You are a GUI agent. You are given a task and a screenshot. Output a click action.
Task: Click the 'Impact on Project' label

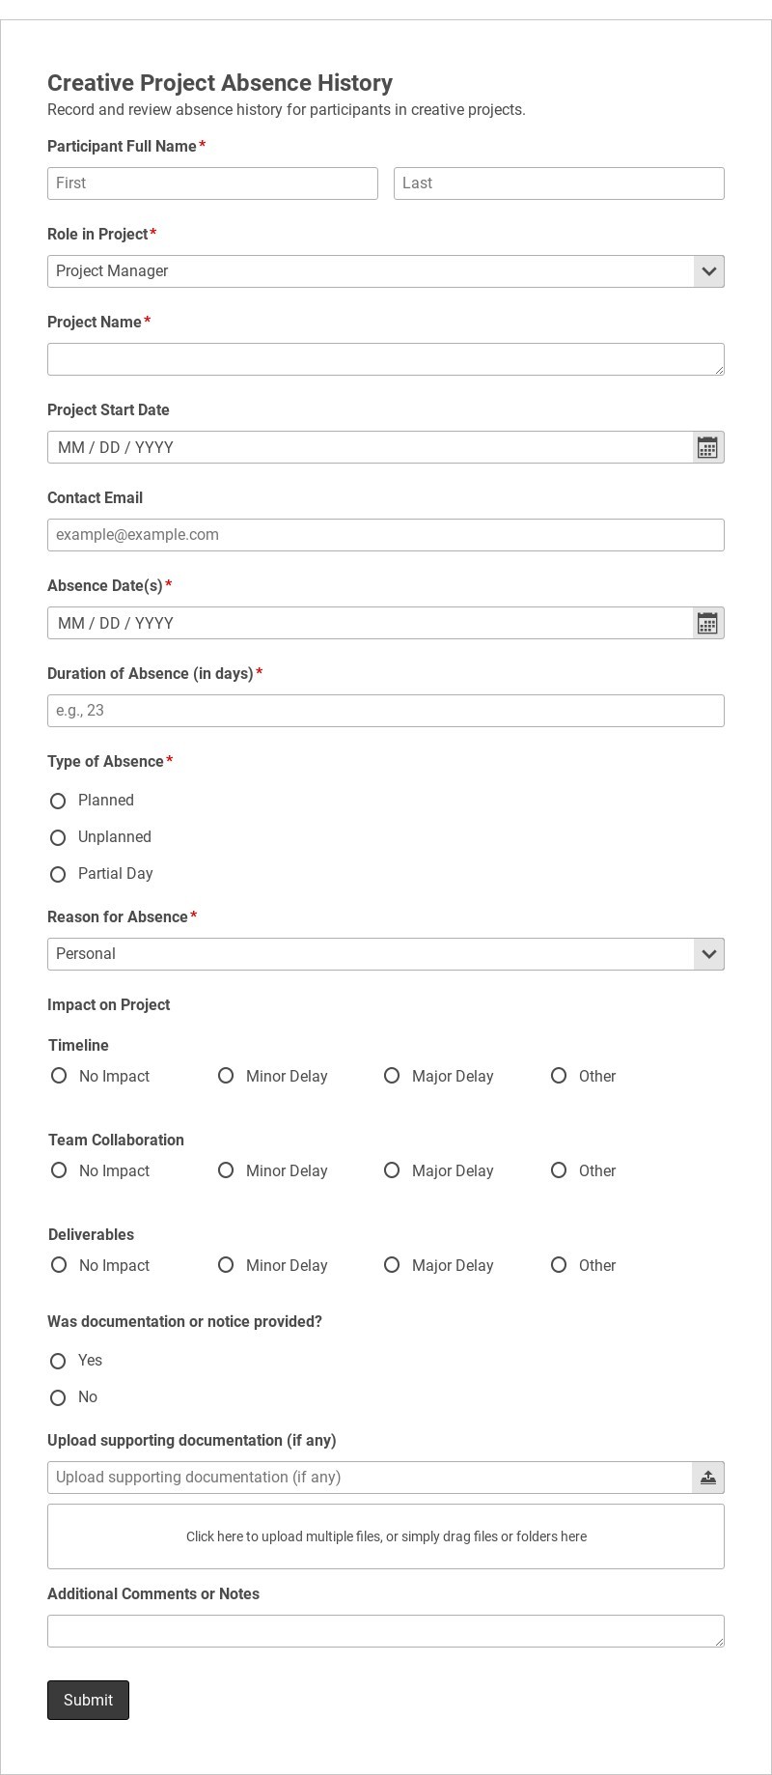click(108, 1004)
